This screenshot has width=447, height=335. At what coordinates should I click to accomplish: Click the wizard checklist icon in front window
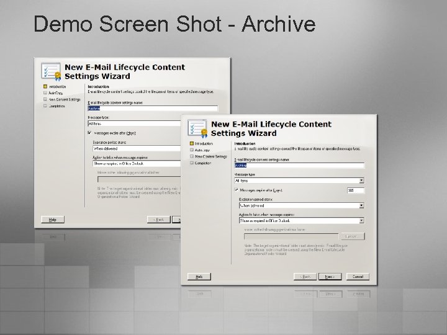(x=197, y=128)
